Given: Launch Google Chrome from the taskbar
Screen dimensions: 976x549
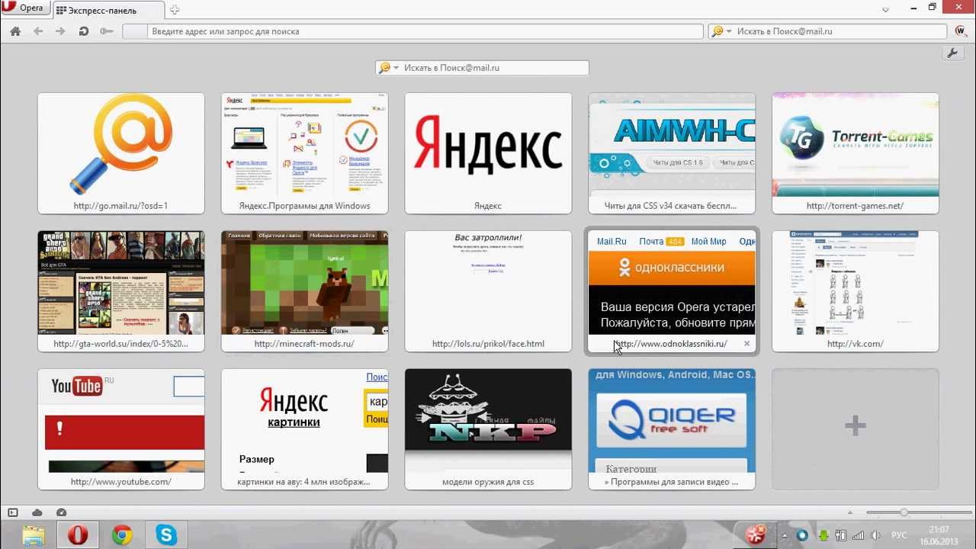Looking at the screenshot, I should [122, 535].
